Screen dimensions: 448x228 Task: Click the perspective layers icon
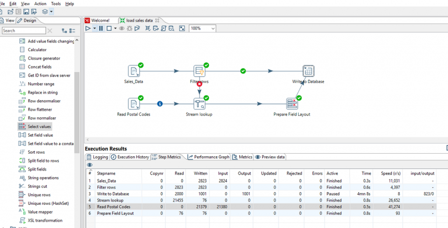point(45,11)
